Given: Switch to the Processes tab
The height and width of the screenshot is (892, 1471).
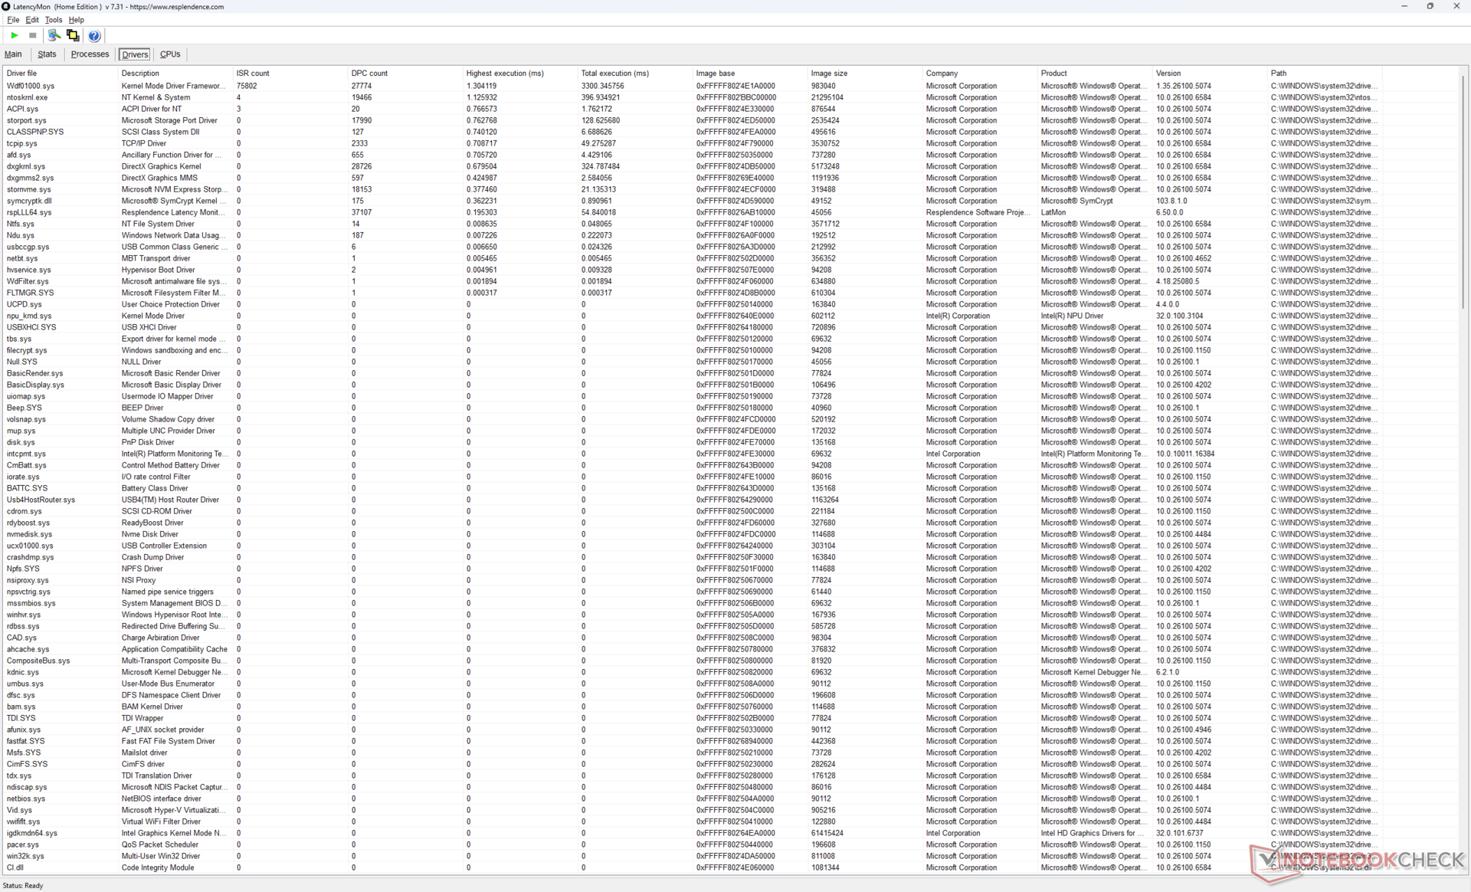Looking at the screenshot, I should [x=90, y=54].
